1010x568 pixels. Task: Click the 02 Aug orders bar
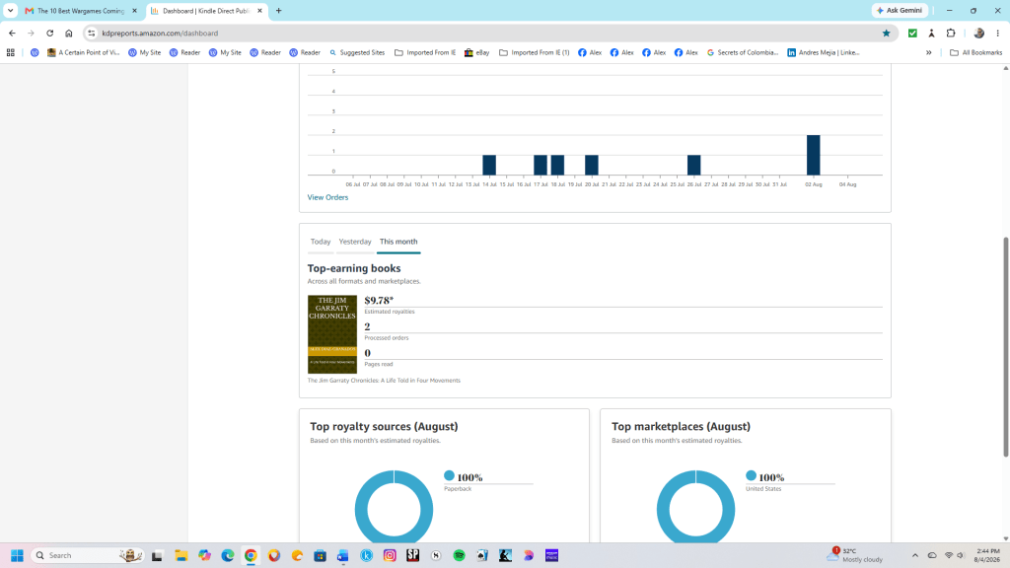click(x=814, y=155)
